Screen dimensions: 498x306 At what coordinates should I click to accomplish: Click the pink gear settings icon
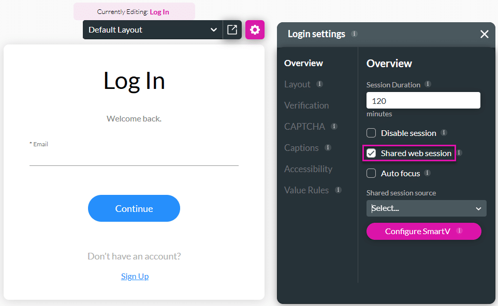[255, 30]
